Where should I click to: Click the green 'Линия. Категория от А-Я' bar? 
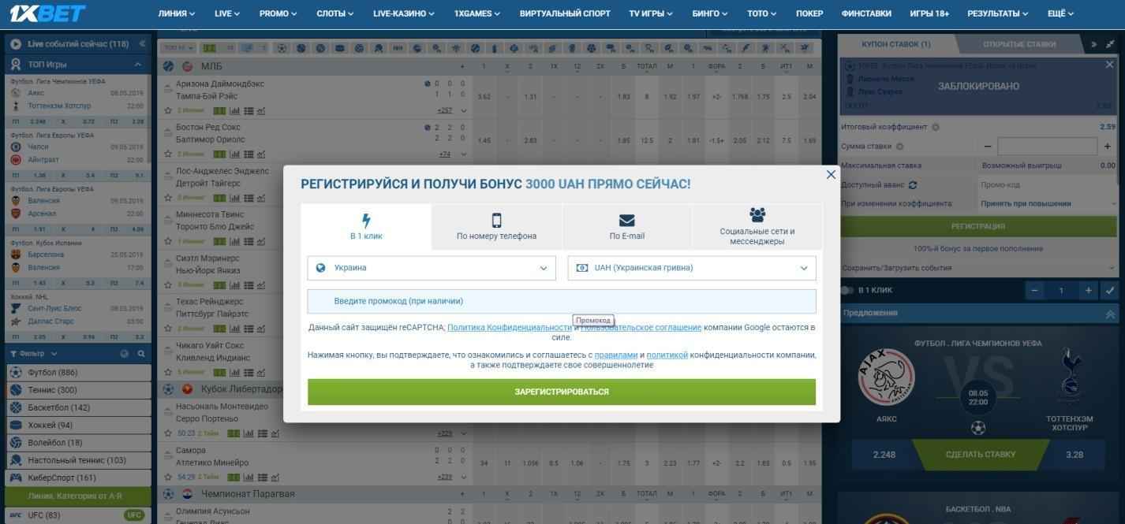pyautogui.click(x=77, y=496)
